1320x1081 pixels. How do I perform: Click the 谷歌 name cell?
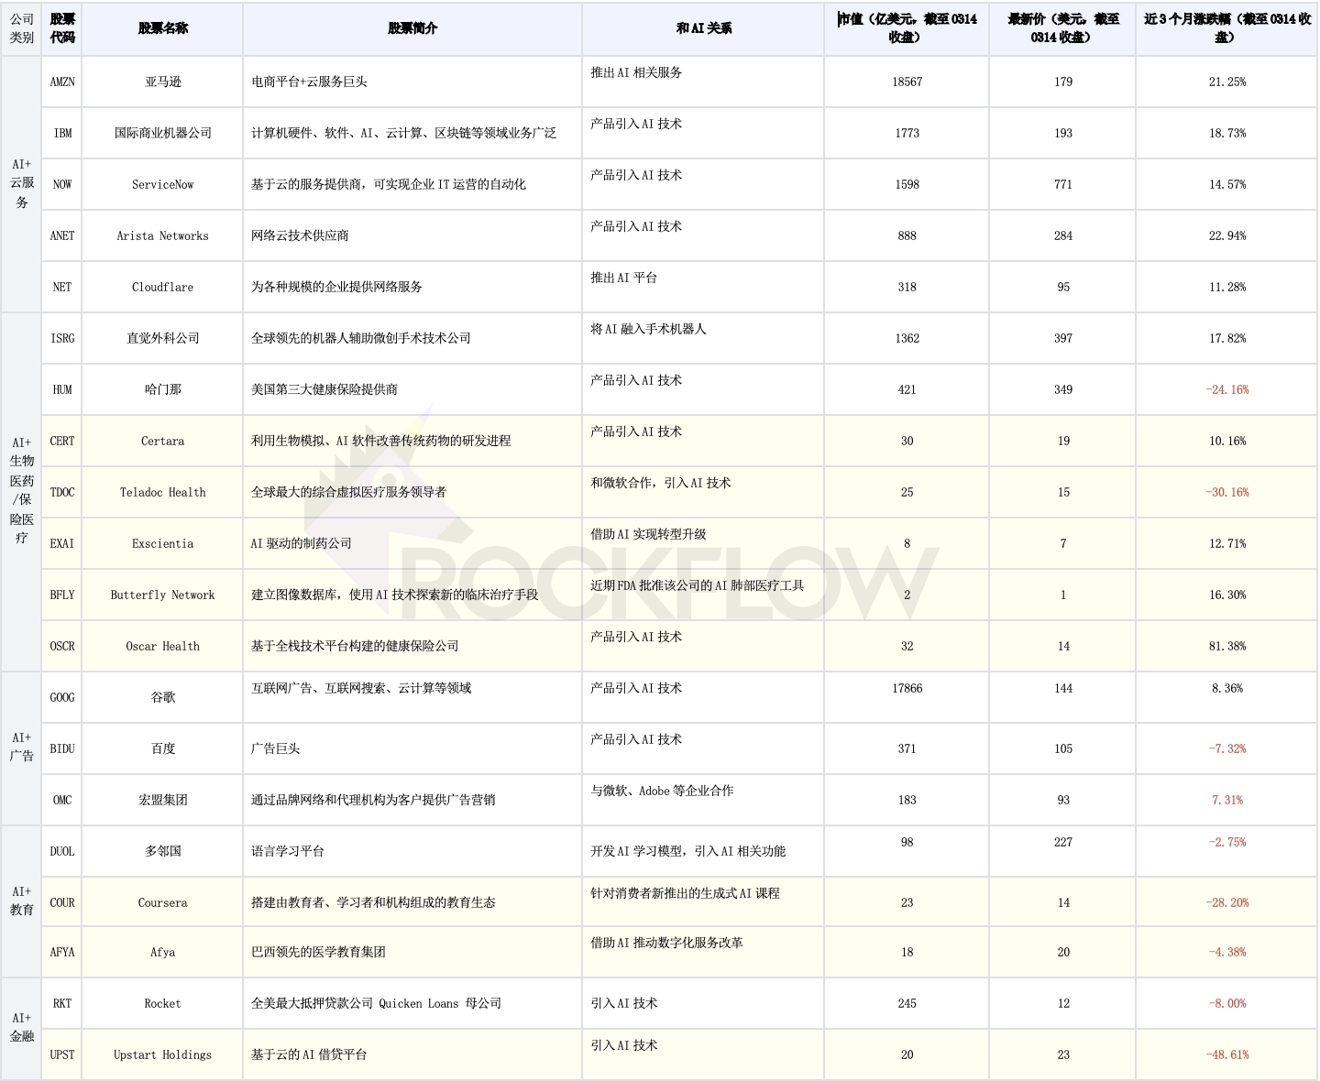[x=162, y=697]
